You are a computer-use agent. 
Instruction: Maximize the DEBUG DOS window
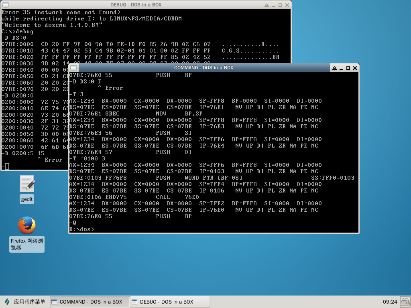pos(280,5)
